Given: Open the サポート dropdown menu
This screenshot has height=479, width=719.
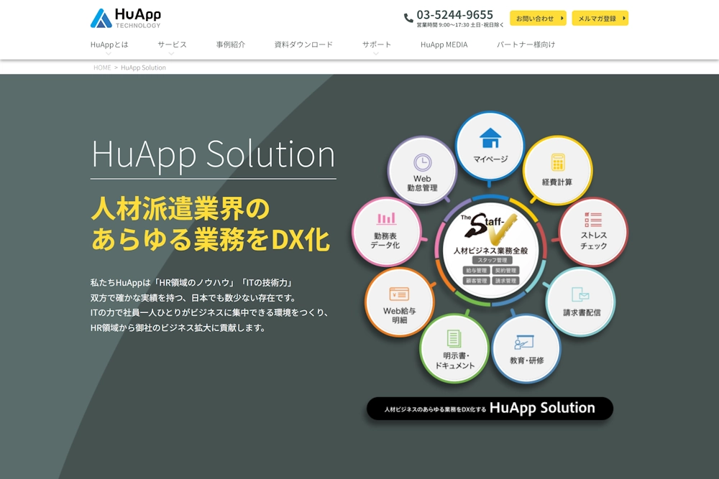Looking at the screenshot, I should click(x=377, y=44).
